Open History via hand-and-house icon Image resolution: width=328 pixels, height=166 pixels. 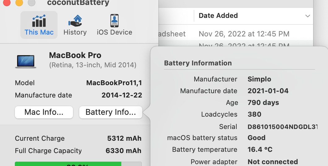coord(75,21)
